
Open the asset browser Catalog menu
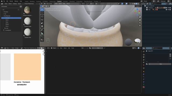click(x=15, y=4)
